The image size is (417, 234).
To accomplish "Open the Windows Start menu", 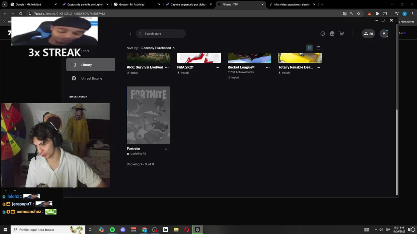I will (x=5, y=230).
